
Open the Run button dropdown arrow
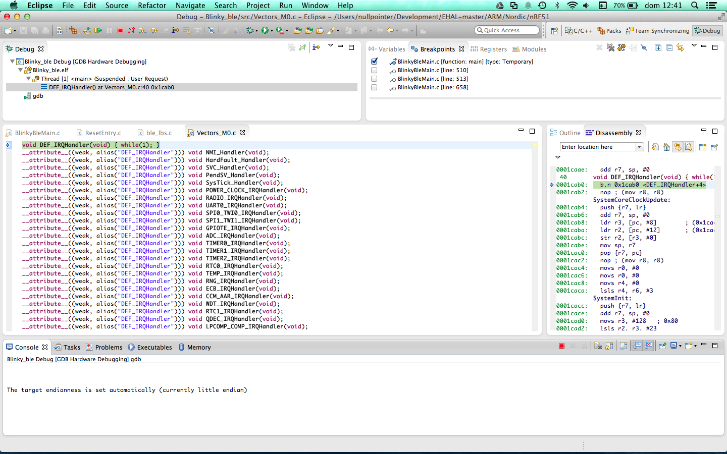[272, 31]
